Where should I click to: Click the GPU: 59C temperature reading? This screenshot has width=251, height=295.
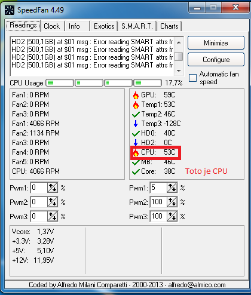point(158,95)
